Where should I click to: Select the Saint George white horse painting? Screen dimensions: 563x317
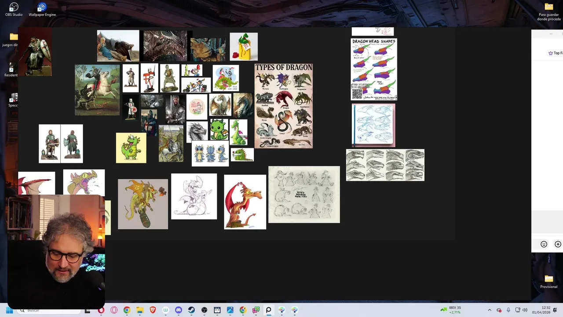97,90
